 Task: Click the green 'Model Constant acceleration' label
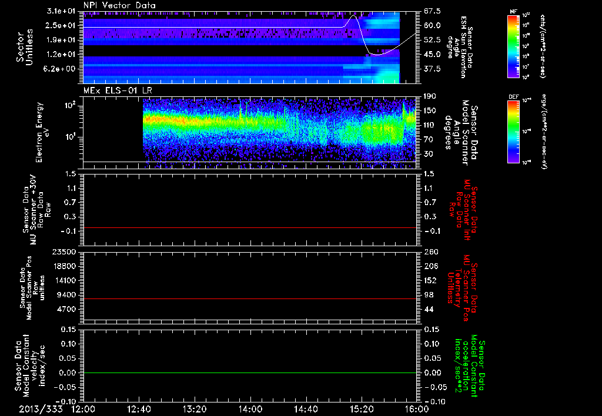pyautogui.click(x=470, y=366)
